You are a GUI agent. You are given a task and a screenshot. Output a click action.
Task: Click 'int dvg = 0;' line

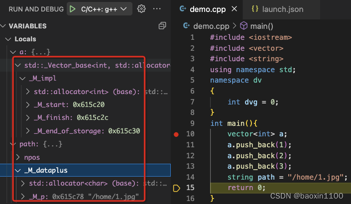253,102
